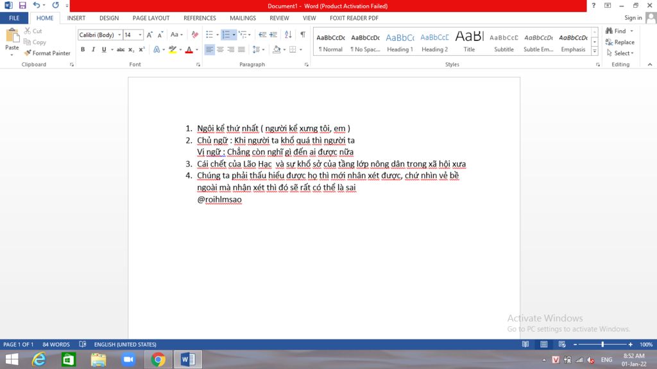Save the document with the floppy icon
Image resolution: width=657 pixels, height=369 pixels.
(22, 5)
